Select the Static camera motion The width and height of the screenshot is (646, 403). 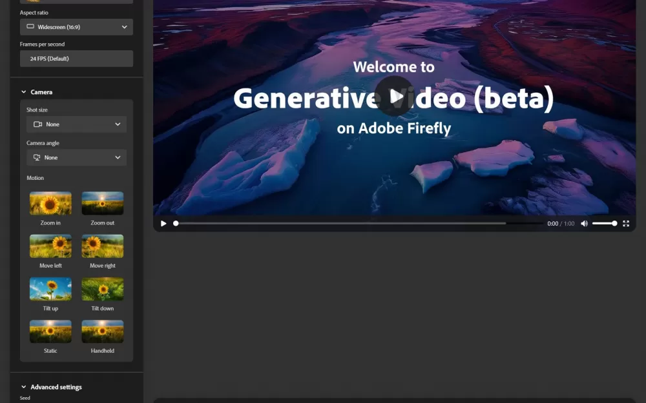point(50,331)
